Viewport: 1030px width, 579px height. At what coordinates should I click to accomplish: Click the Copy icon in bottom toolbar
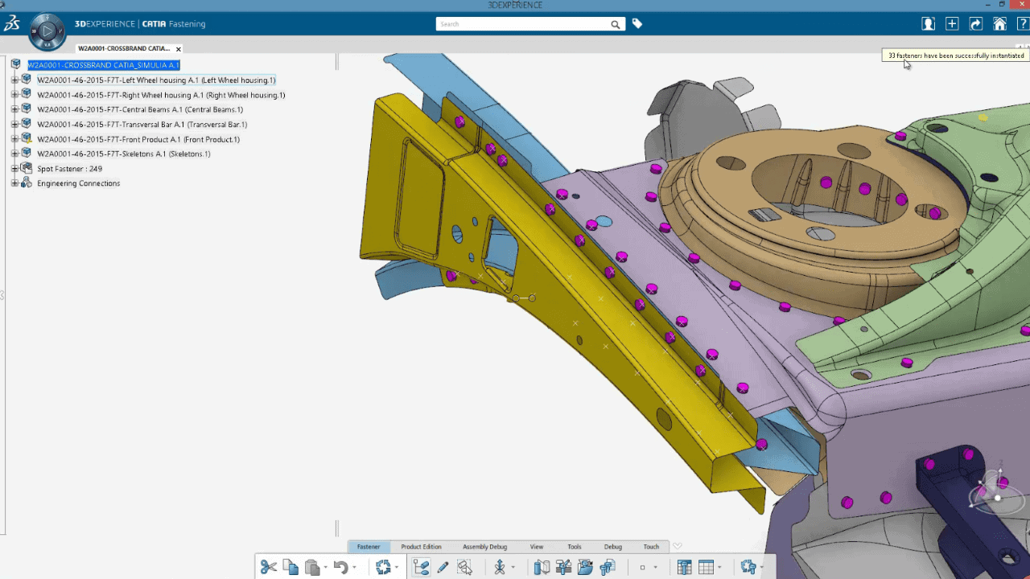pyautogui.click(x=290, y=567)
